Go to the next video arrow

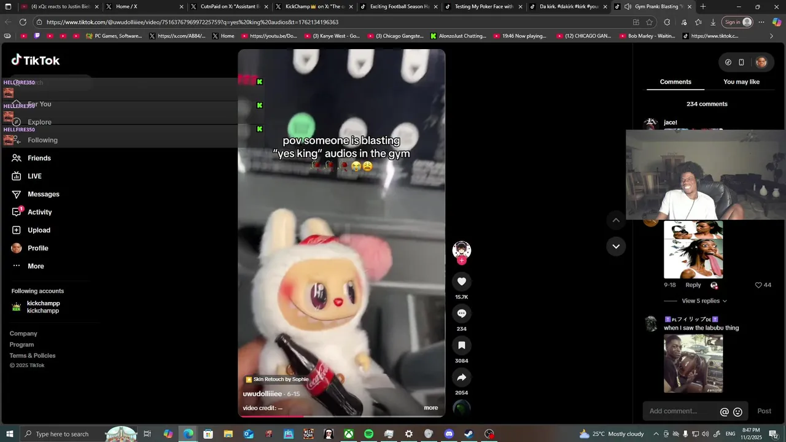(x=616, y=247)
